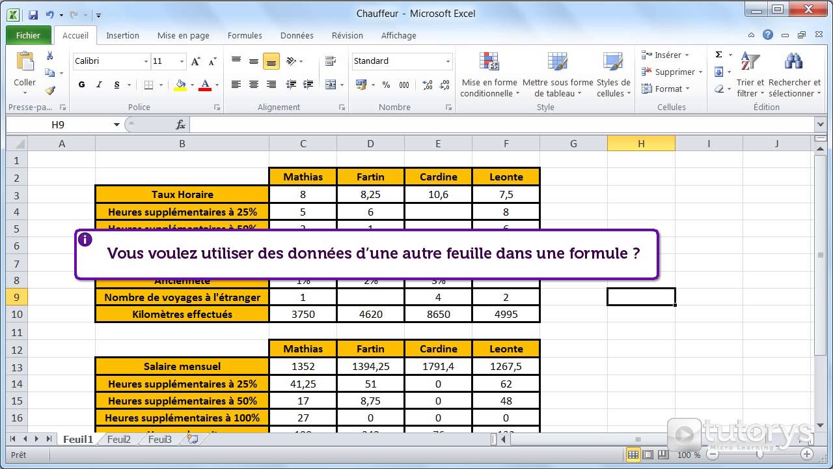This screenshot has width=833, height=469.
Task: Click the Save icon in quick access toolbar
Action: coord(33,14)
